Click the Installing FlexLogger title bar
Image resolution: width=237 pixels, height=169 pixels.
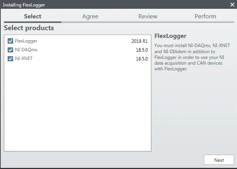point(115,5)
